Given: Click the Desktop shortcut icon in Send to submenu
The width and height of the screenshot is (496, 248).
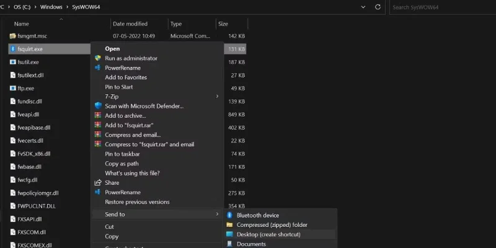Looking at the screenshot, I should coord(229,234).
